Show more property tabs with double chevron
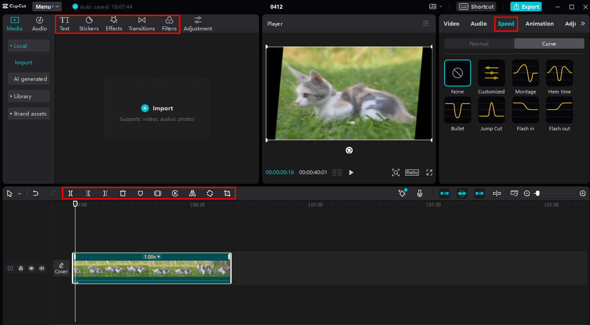Screen dimensions: 590x325 (x=583, y=23)
